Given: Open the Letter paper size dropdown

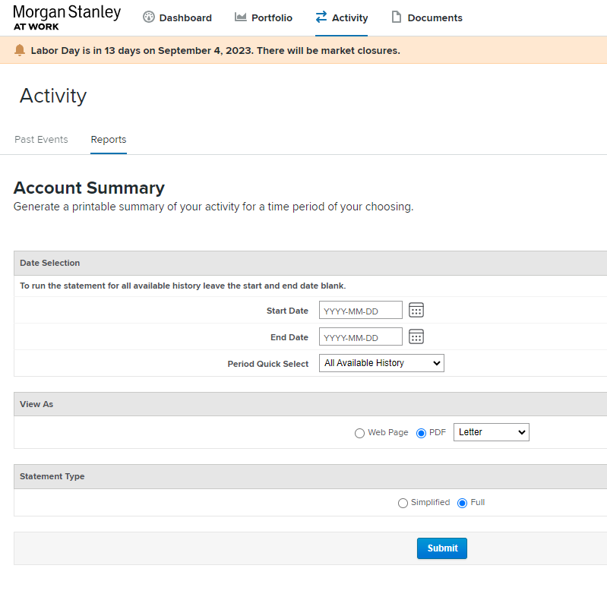Looking at the screenshot, I should [x=491, y=432].
